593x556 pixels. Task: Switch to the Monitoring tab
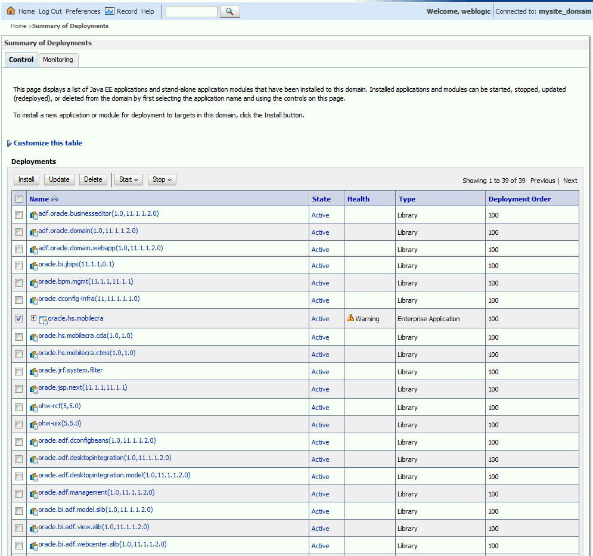pos(58,60)
